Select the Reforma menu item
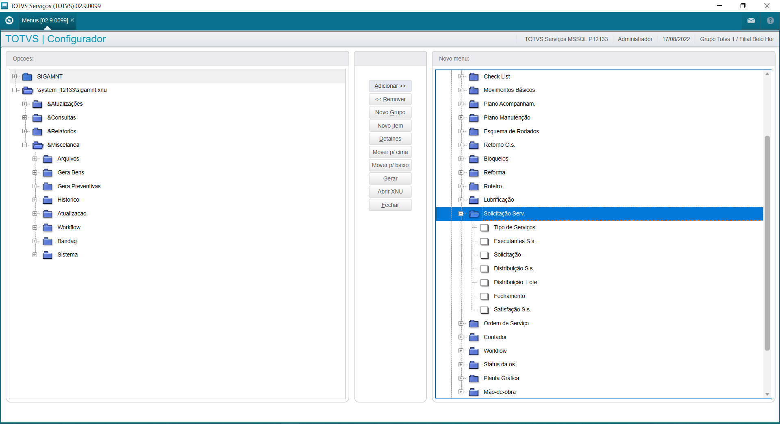780x424 pixels. click(494, 172)
